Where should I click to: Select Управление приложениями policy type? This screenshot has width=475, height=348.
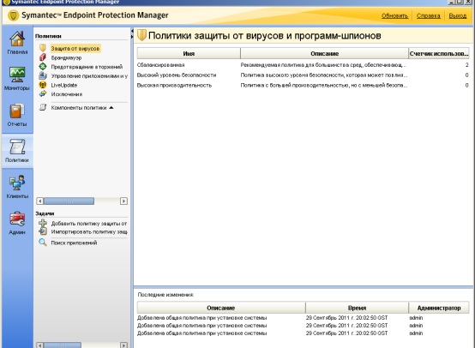tap(89, 76)
